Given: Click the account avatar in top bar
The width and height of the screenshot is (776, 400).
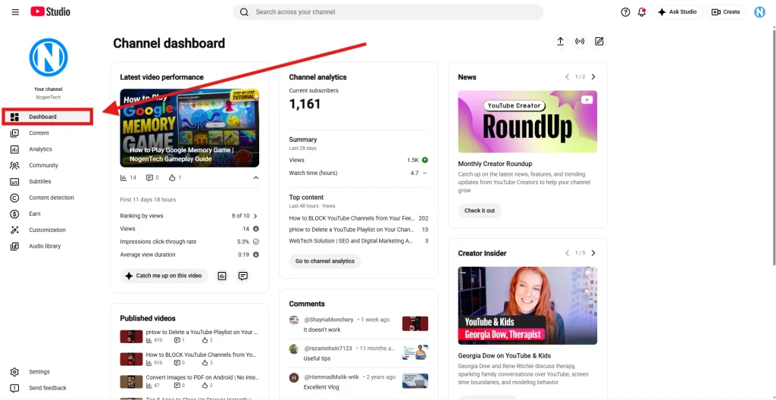Looking at the screenshot, I should point(759,12).
